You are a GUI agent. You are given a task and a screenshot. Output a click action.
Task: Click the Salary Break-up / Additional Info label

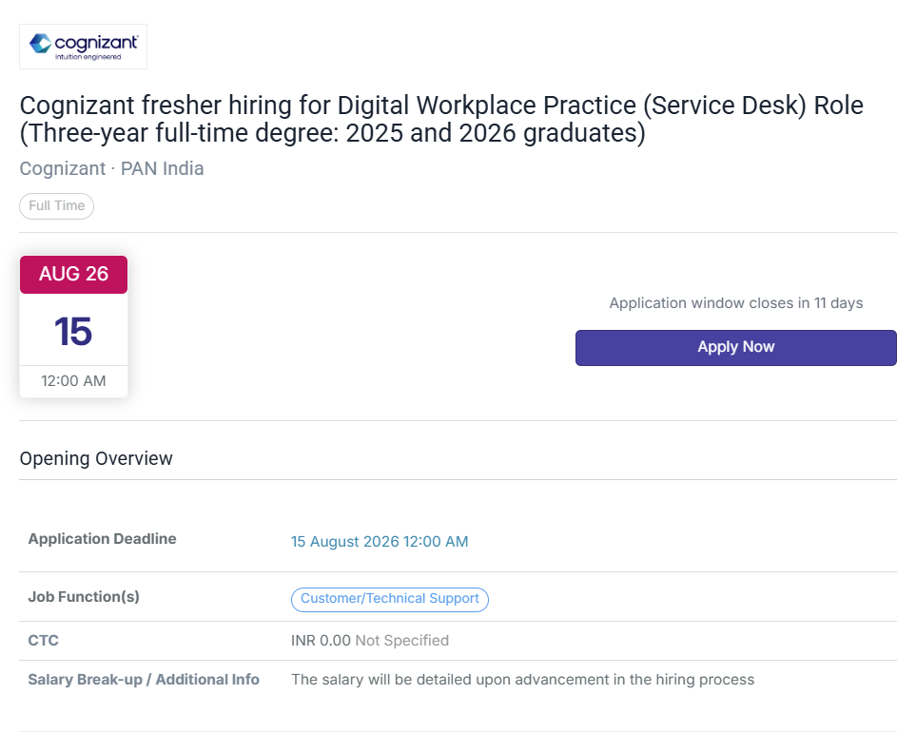pos(144,679)
